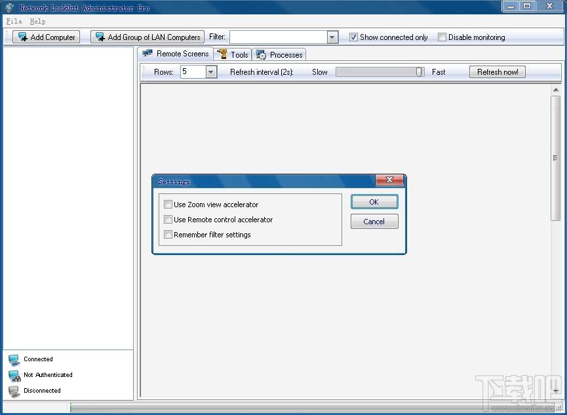Confirm Settings dialog with OK

point(374,202)
